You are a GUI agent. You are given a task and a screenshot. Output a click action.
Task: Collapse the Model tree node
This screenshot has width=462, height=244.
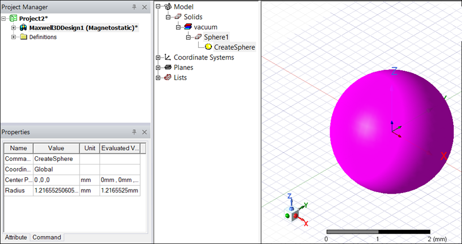[158, 6]
